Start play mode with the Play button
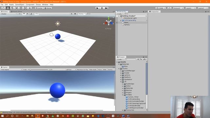Image resolution: width=210 pixels, height=118 pixels. click(x=97, y=8)
